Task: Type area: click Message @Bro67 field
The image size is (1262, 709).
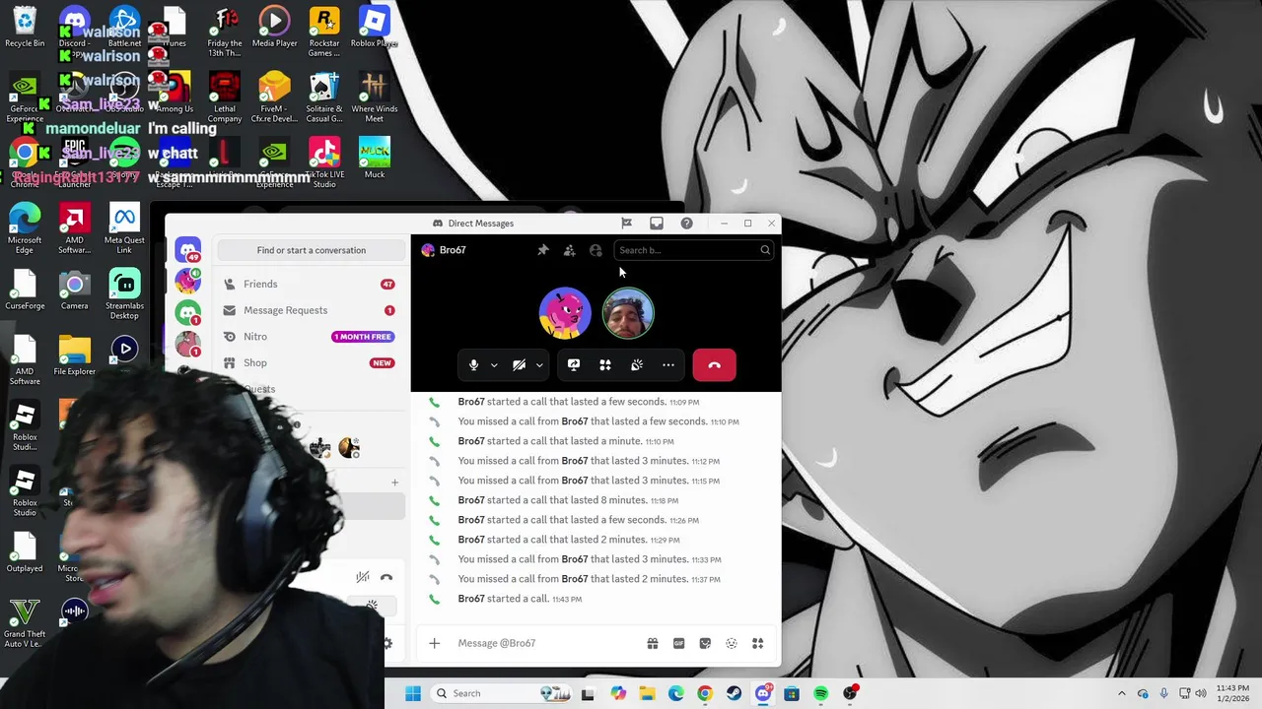Action: [x=542, y=643]
